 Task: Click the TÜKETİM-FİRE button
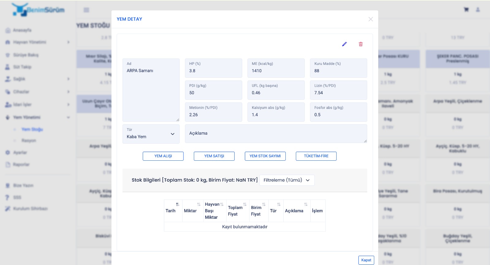click(x=316, y=156)
